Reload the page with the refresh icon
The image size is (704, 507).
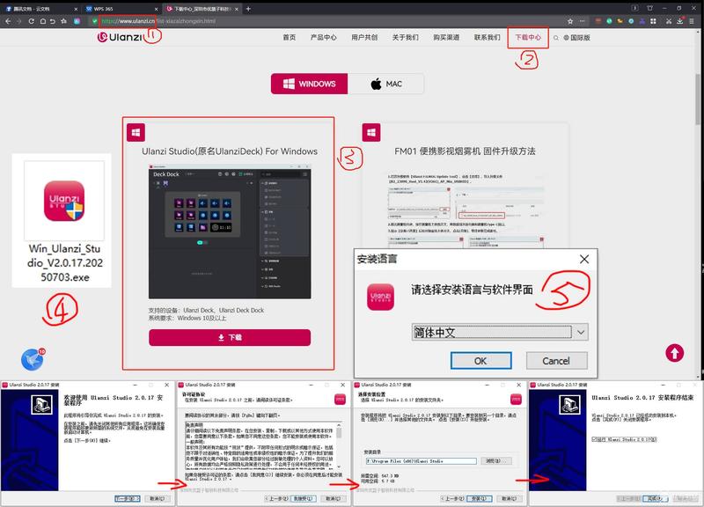pos(31,21)
